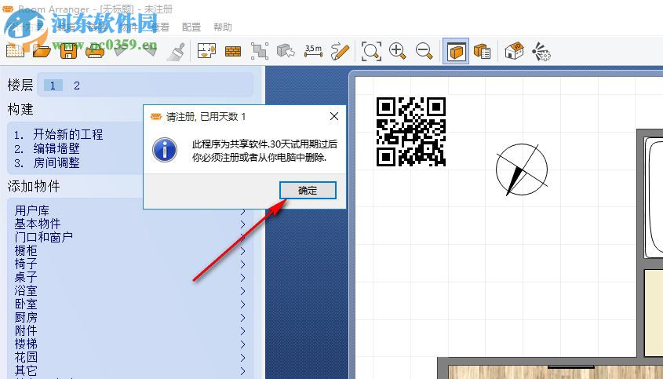This screenshot has height=379, width=663.
Task: Select the compass symbol on the plan
Action: 522,169
